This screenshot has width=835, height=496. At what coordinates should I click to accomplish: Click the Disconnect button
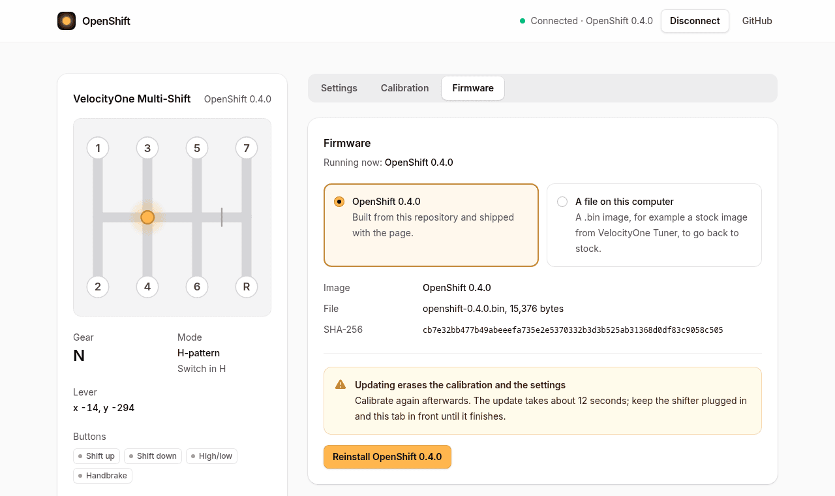pyautogui.click(x=695, y=21)
